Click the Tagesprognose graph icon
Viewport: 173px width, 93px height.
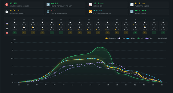click(132, 5)
